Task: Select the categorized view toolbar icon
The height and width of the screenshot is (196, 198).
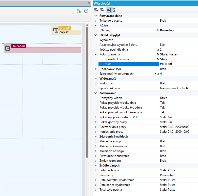Action: tap(109, 10)
